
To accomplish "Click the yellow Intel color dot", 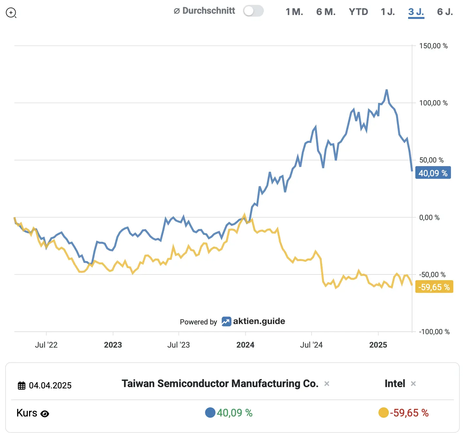I will [x=383, y=413].
